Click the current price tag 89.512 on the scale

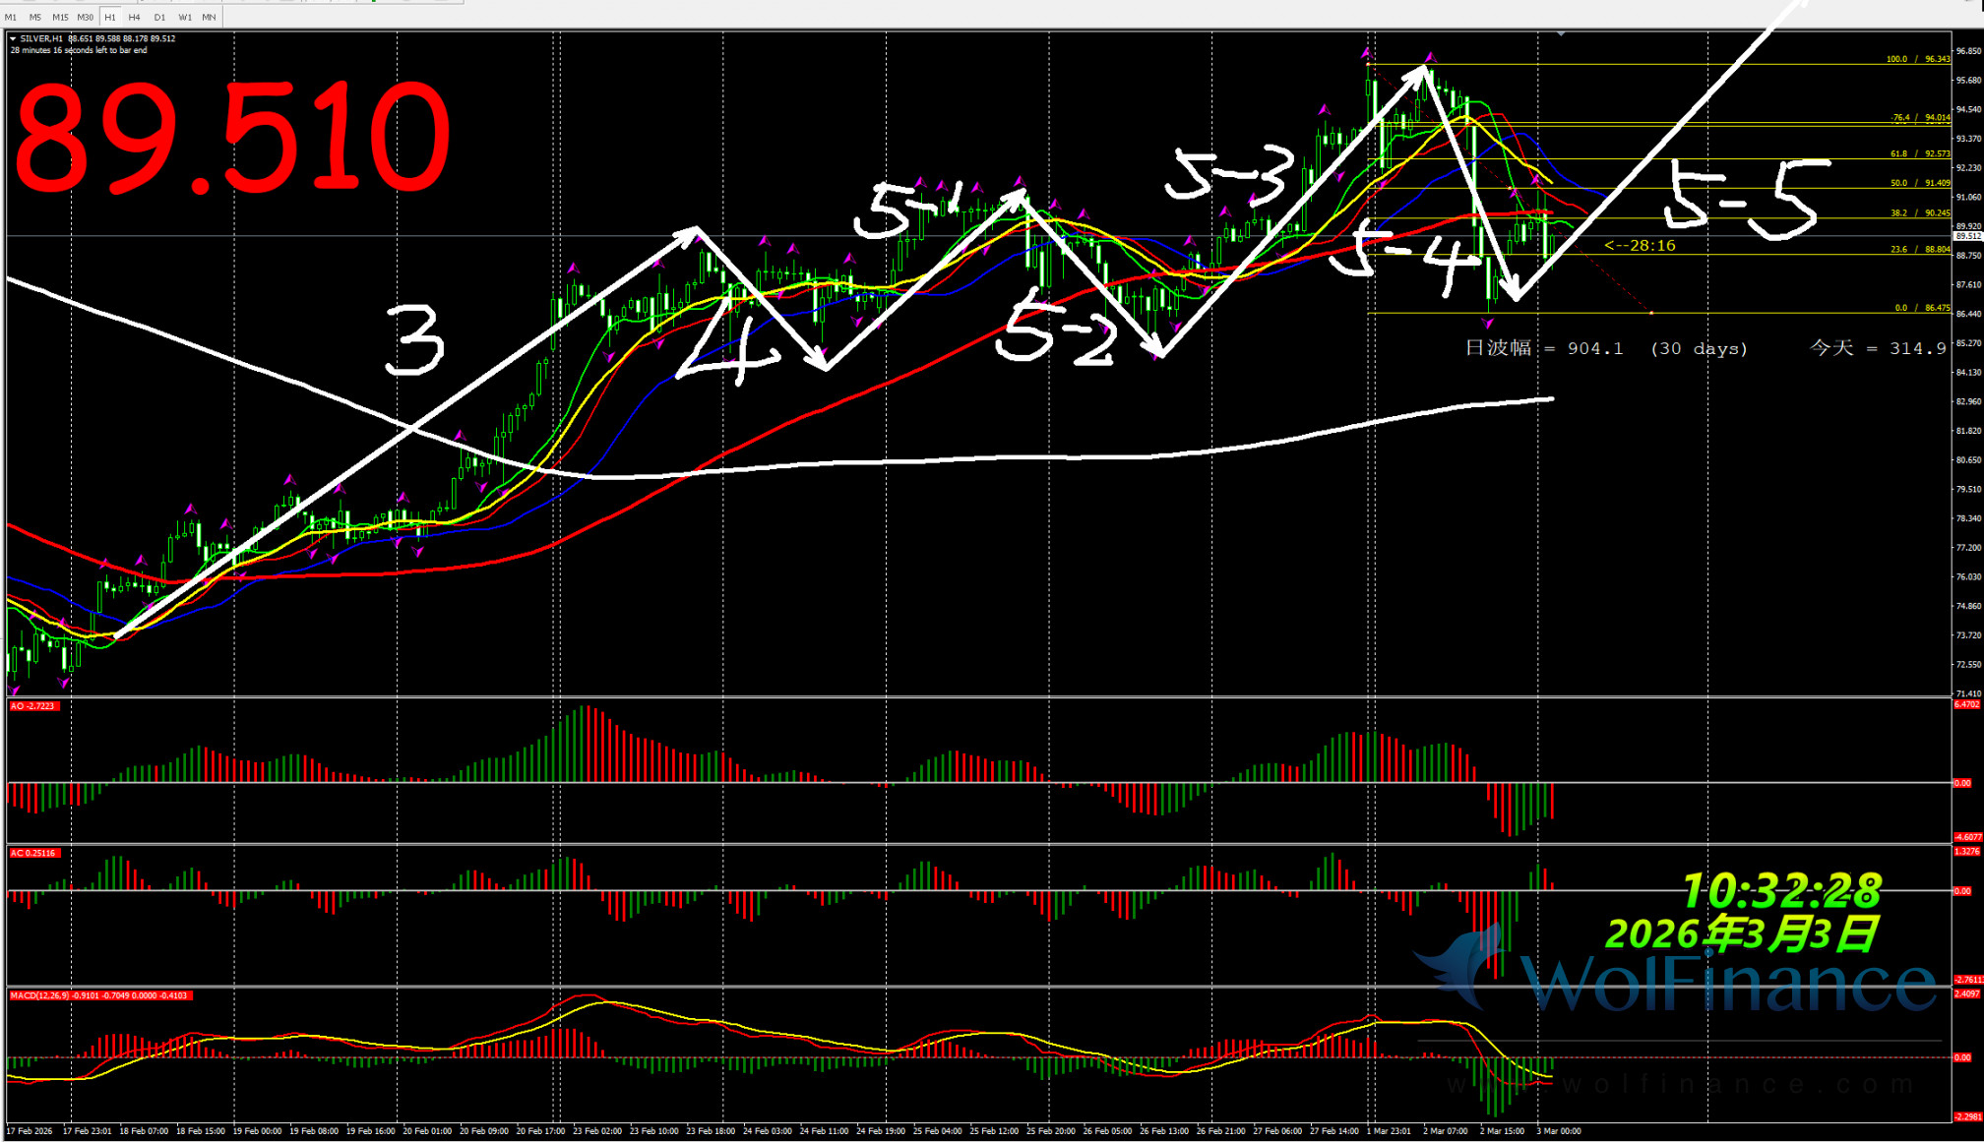click(x=1967, y=236)
